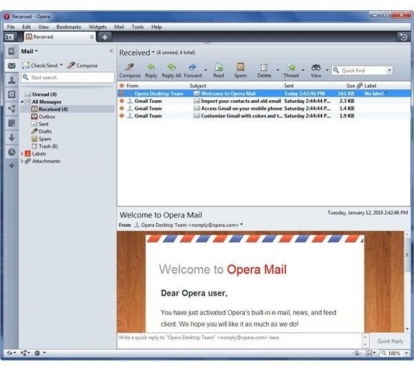Toggle the panel with the button left of the Received tab
414x366 pixels.
pos(10,37)
